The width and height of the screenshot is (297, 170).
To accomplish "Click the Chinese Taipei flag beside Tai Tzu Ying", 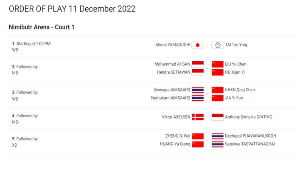I will pos(217,45).
